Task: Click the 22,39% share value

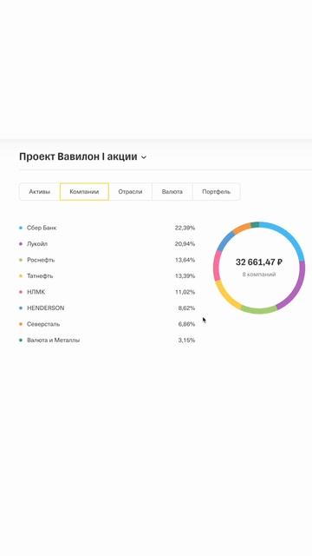Action: tap(185, 228)
